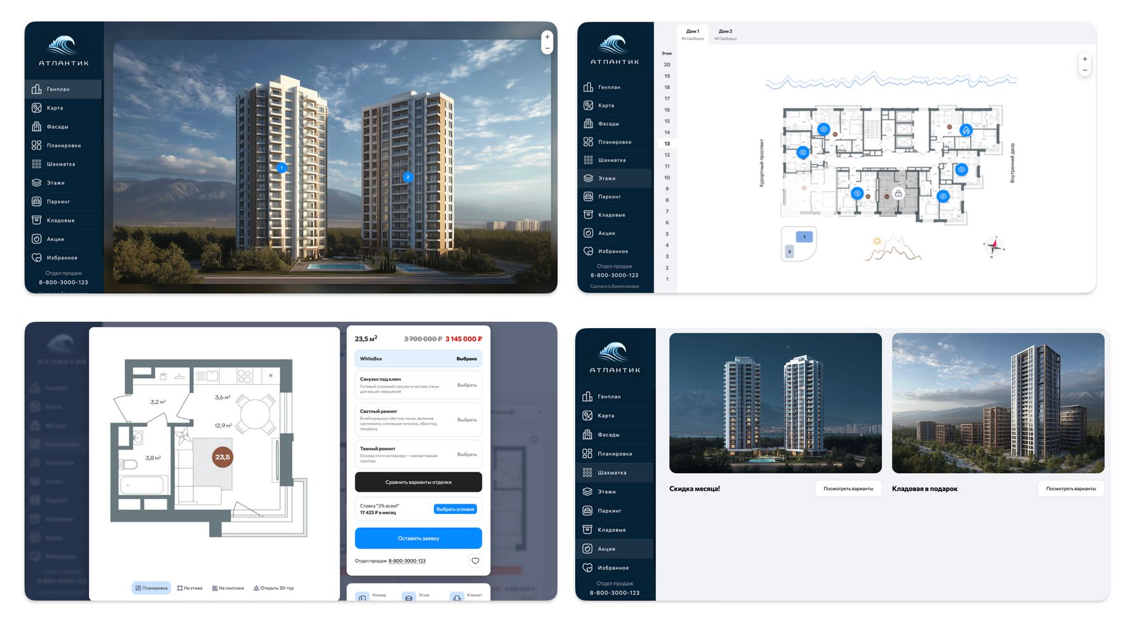
Task: Select floor 17 in the floor list
Action: (667, 99)
